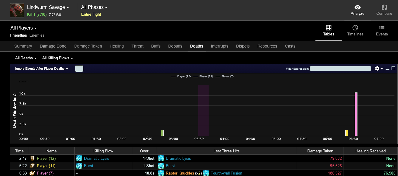The width and height of the screenshot is (398, 176).
Task: Open Player (7) name link
Action: tap(45, 173)
